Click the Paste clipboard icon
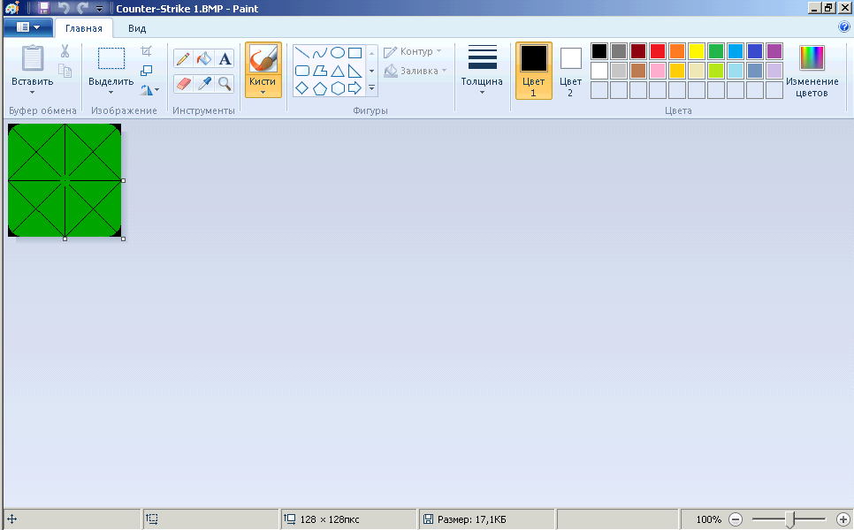This screenshot has height=530, width=854. click(33, 58)
